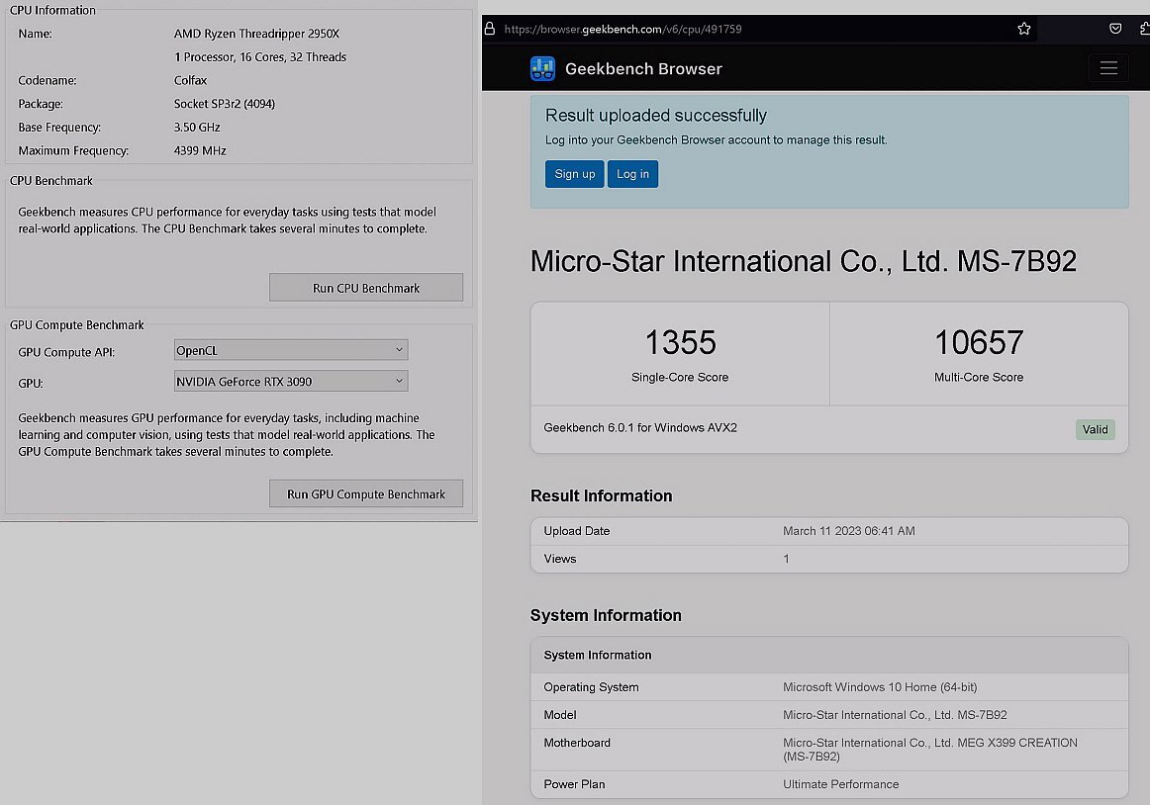
Task: Click the Upload Date row label
Action: tap(576, 531)
